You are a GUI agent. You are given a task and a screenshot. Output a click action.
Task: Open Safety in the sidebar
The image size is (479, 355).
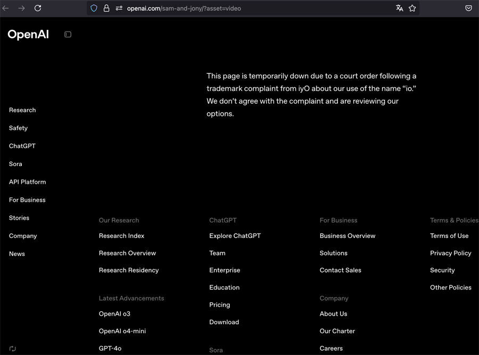tap(18, 128)
